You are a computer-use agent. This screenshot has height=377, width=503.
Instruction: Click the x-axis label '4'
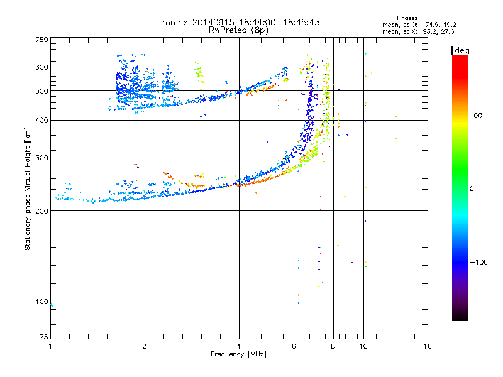point(239,346)
